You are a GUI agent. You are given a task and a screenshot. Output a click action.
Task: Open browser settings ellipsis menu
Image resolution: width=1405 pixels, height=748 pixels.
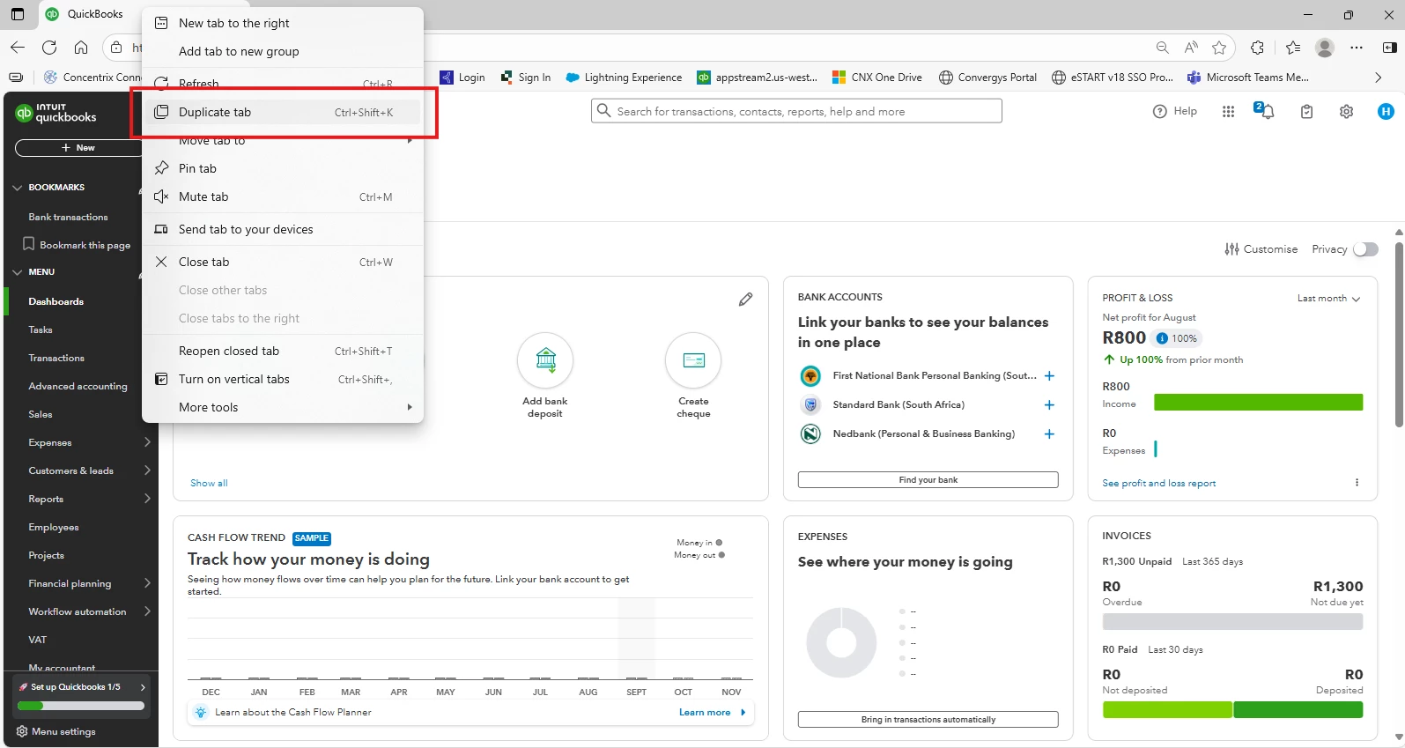[x=1357, y=48]
